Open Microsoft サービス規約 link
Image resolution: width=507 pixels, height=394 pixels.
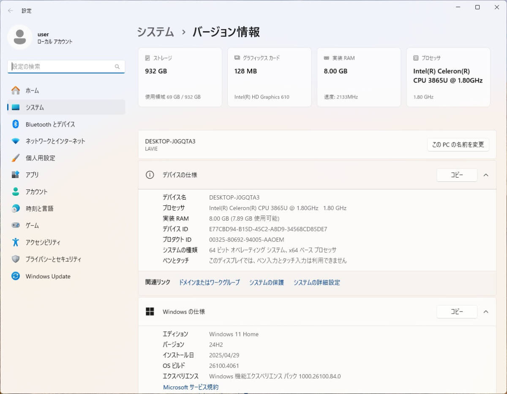(191, 387)
